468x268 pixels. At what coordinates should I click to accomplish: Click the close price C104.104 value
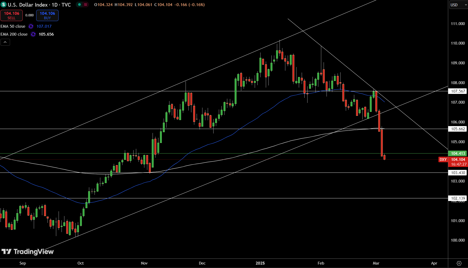tap(163, 5)
